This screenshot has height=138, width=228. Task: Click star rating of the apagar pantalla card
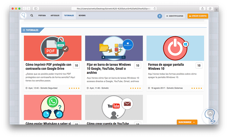point(196,88)
